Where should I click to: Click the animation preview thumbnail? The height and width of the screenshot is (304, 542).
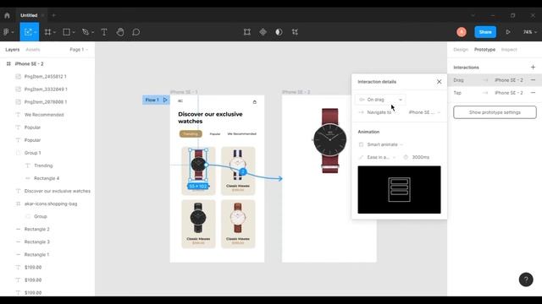click(x=399, y=189)
